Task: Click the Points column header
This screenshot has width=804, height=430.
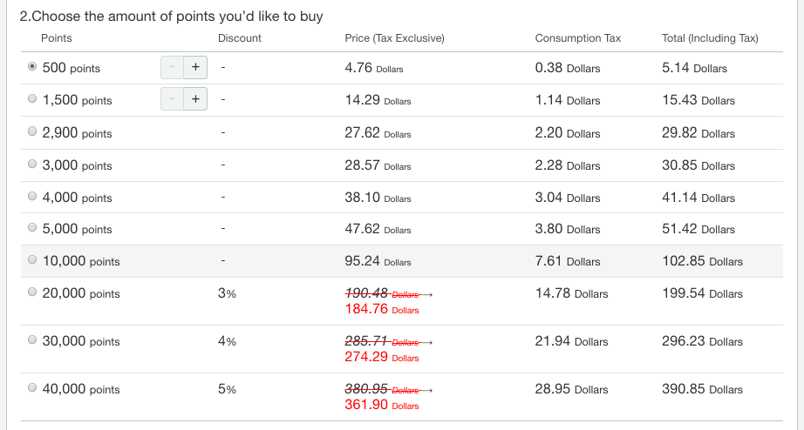Action: tap(57, 38)
